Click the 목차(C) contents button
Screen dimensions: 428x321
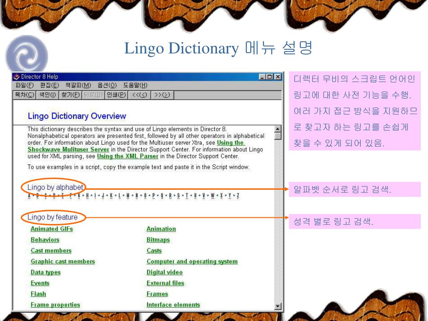[24, 95]
